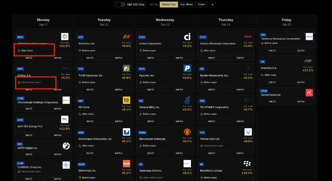Click Sell CC under Worthington Enterprises
Image resolution: width=332 pixels, height=181 pixels.
pyautogui.click(x=90, y=153)
